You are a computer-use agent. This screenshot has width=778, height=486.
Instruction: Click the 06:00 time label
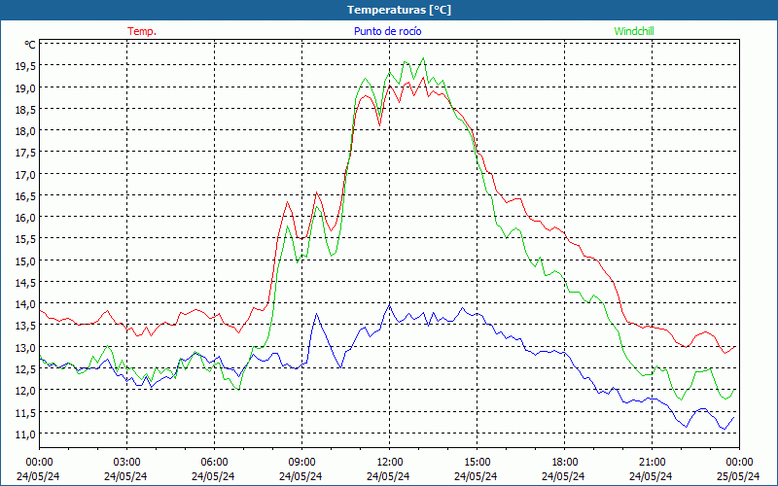tap(214, 463)
